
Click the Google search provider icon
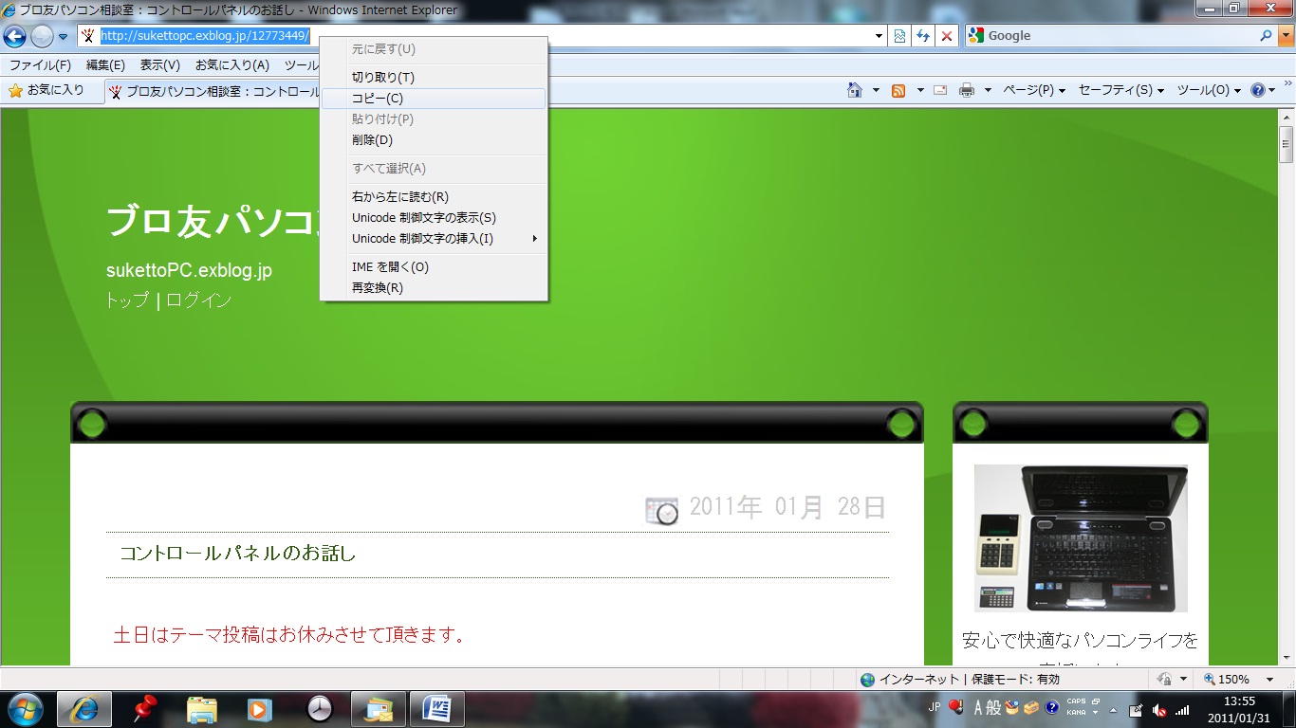[976, 36]
